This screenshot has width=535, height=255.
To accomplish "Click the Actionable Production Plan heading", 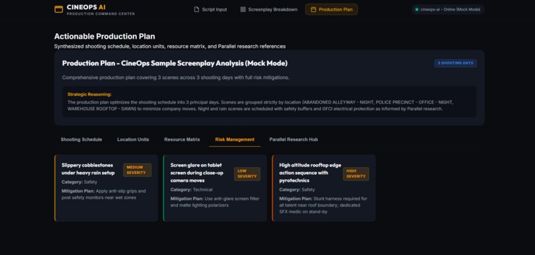I will tap(104, 37).
